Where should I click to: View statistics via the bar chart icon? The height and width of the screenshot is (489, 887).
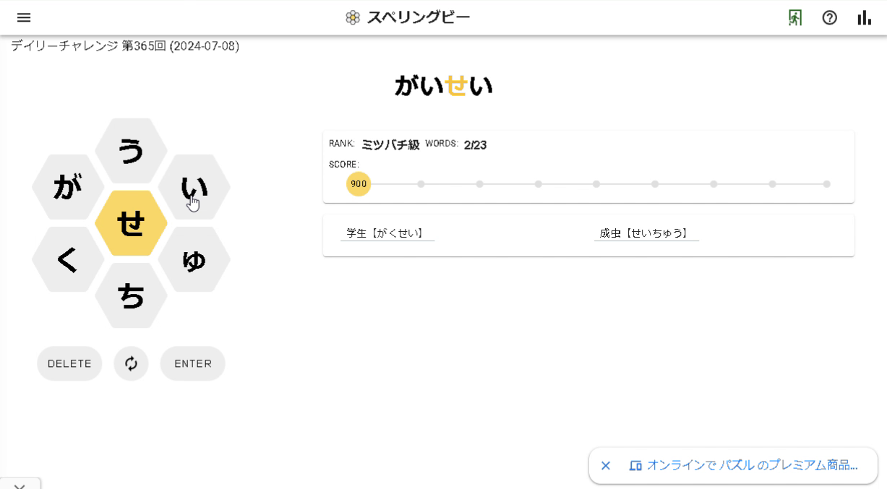click(864, 17)
